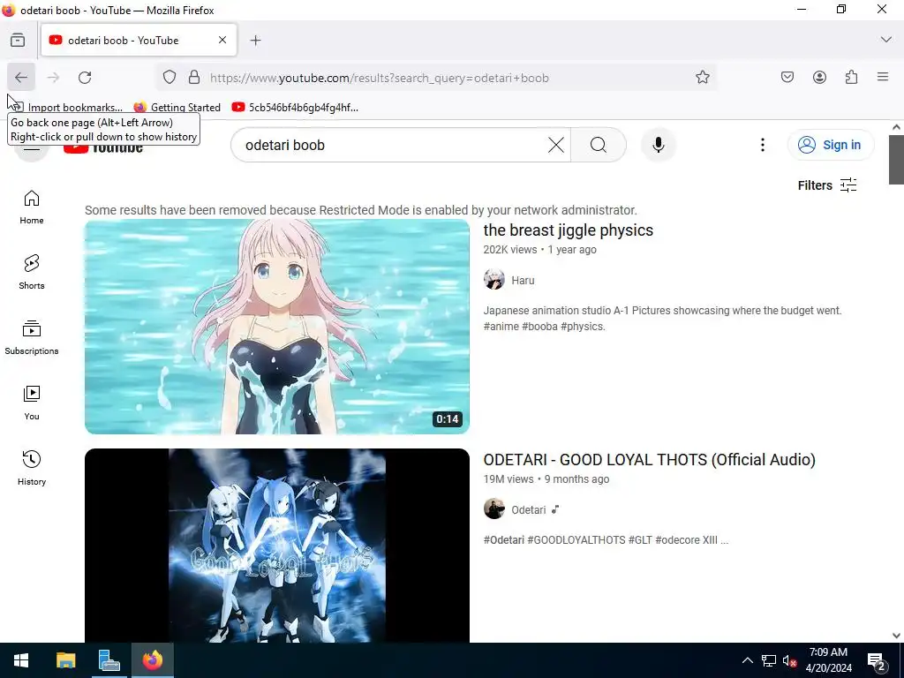Screen dimensions: 904x678
Task: Open YouTube settings three-dot menu
Action: click(762, 145)
